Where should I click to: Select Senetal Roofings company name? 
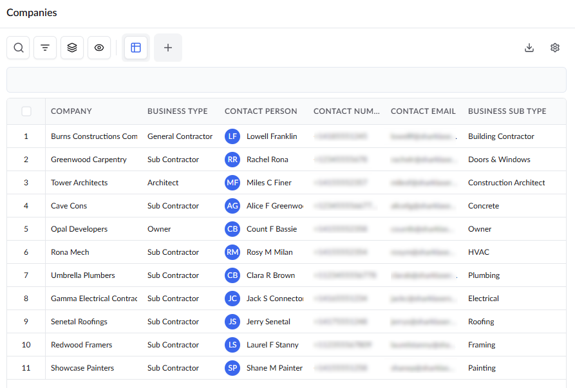coord(79,321)
